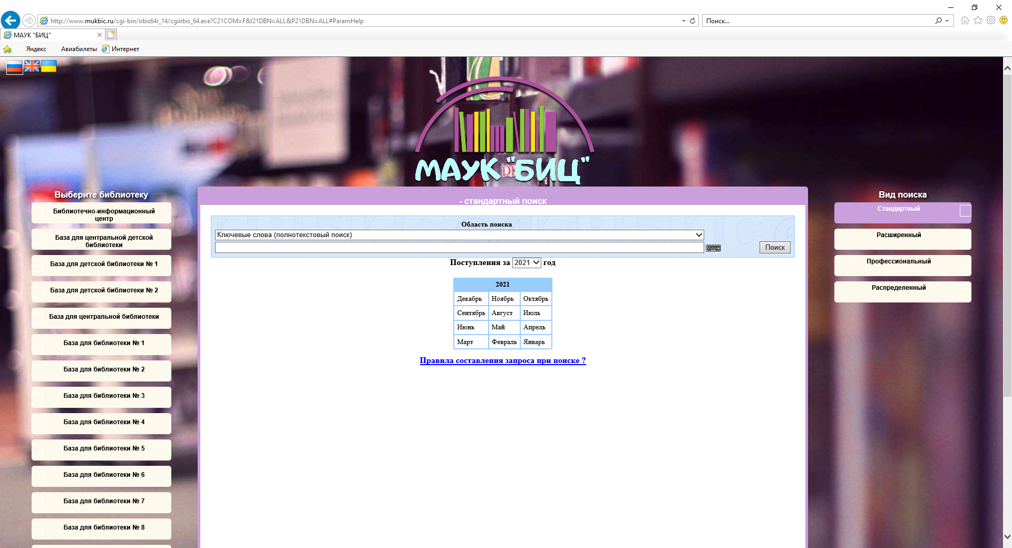Switch language with the Ukrainian flag
Viewport: 1012px width, 548px height.
tap(48, 66)
